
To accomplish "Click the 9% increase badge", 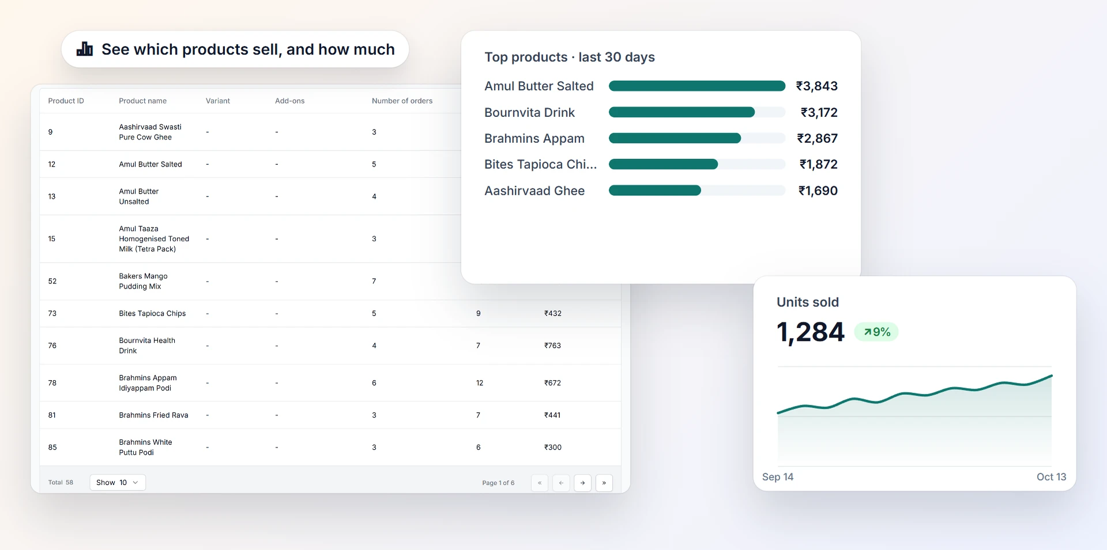I will coord(876,332).
